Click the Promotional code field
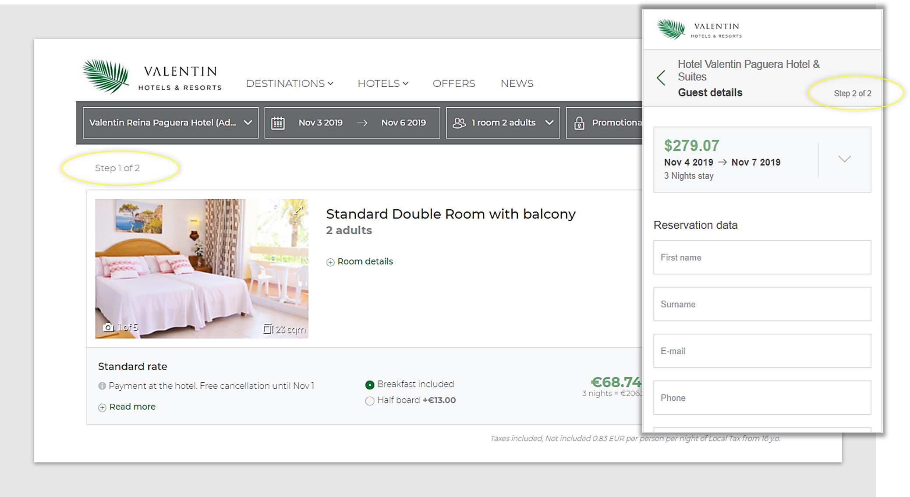 [604, 123]
